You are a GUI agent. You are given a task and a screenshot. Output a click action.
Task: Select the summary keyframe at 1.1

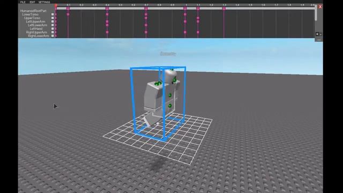[198, 9]
